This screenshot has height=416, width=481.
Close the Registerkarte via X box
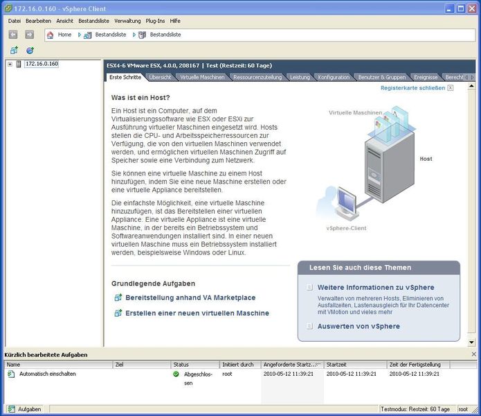pyautogui.click(x=451, y=88)
